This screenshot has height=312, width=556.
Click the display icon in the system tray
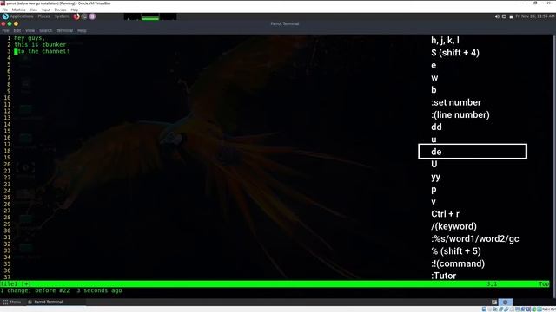(504, 16)
